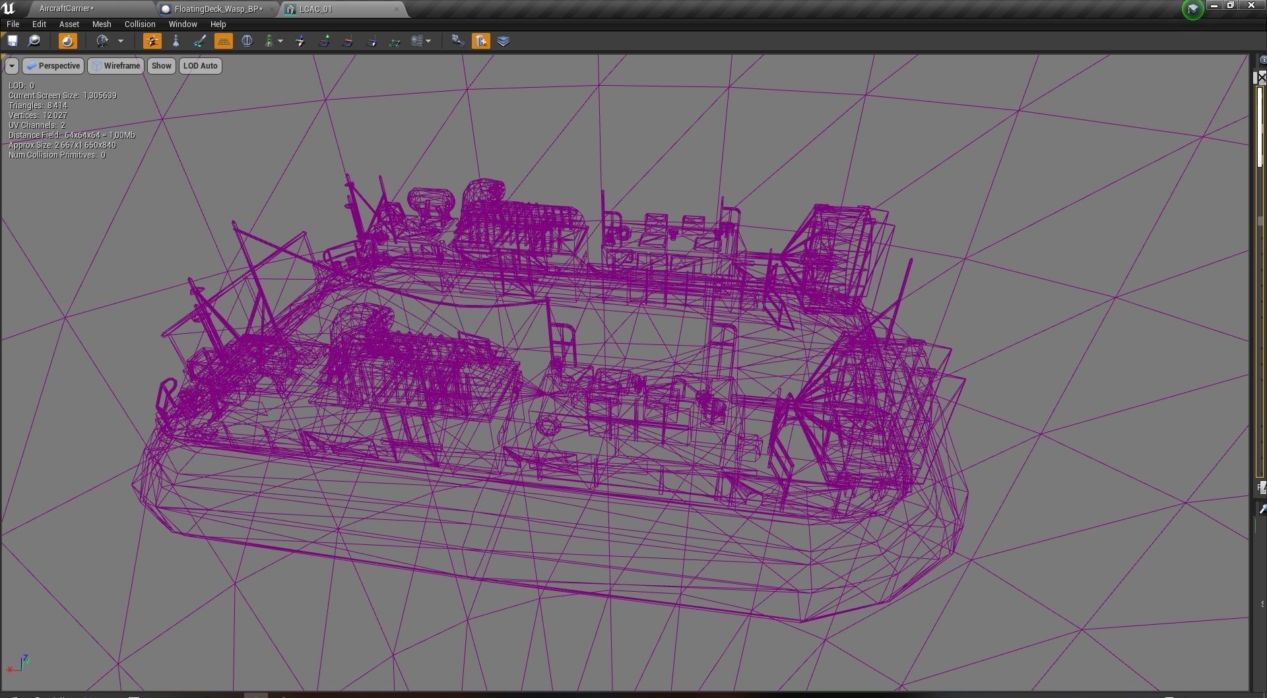Open the tutorials graduation cap icon
Viewport: 1267px width, 698px height.
pos(1192,9)
